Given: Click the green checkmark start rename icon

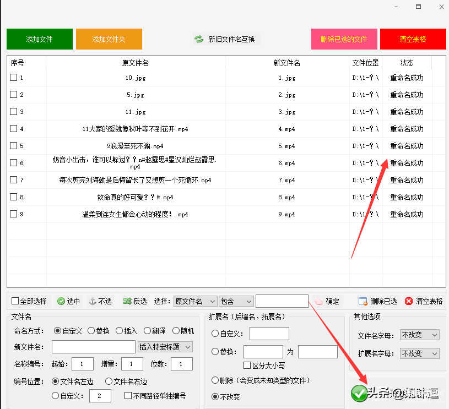Looking at the screenshot, I should [x=360, y=392].
